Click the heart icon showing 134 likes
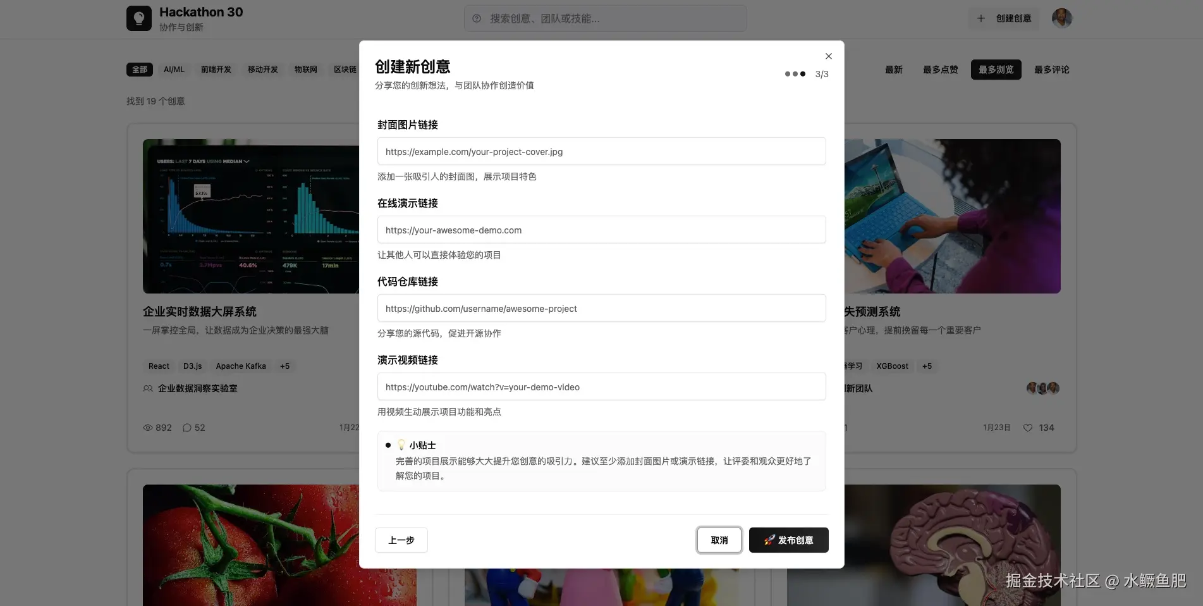The width and height of the screenshot is (1203, 606). click(1027, 428)
